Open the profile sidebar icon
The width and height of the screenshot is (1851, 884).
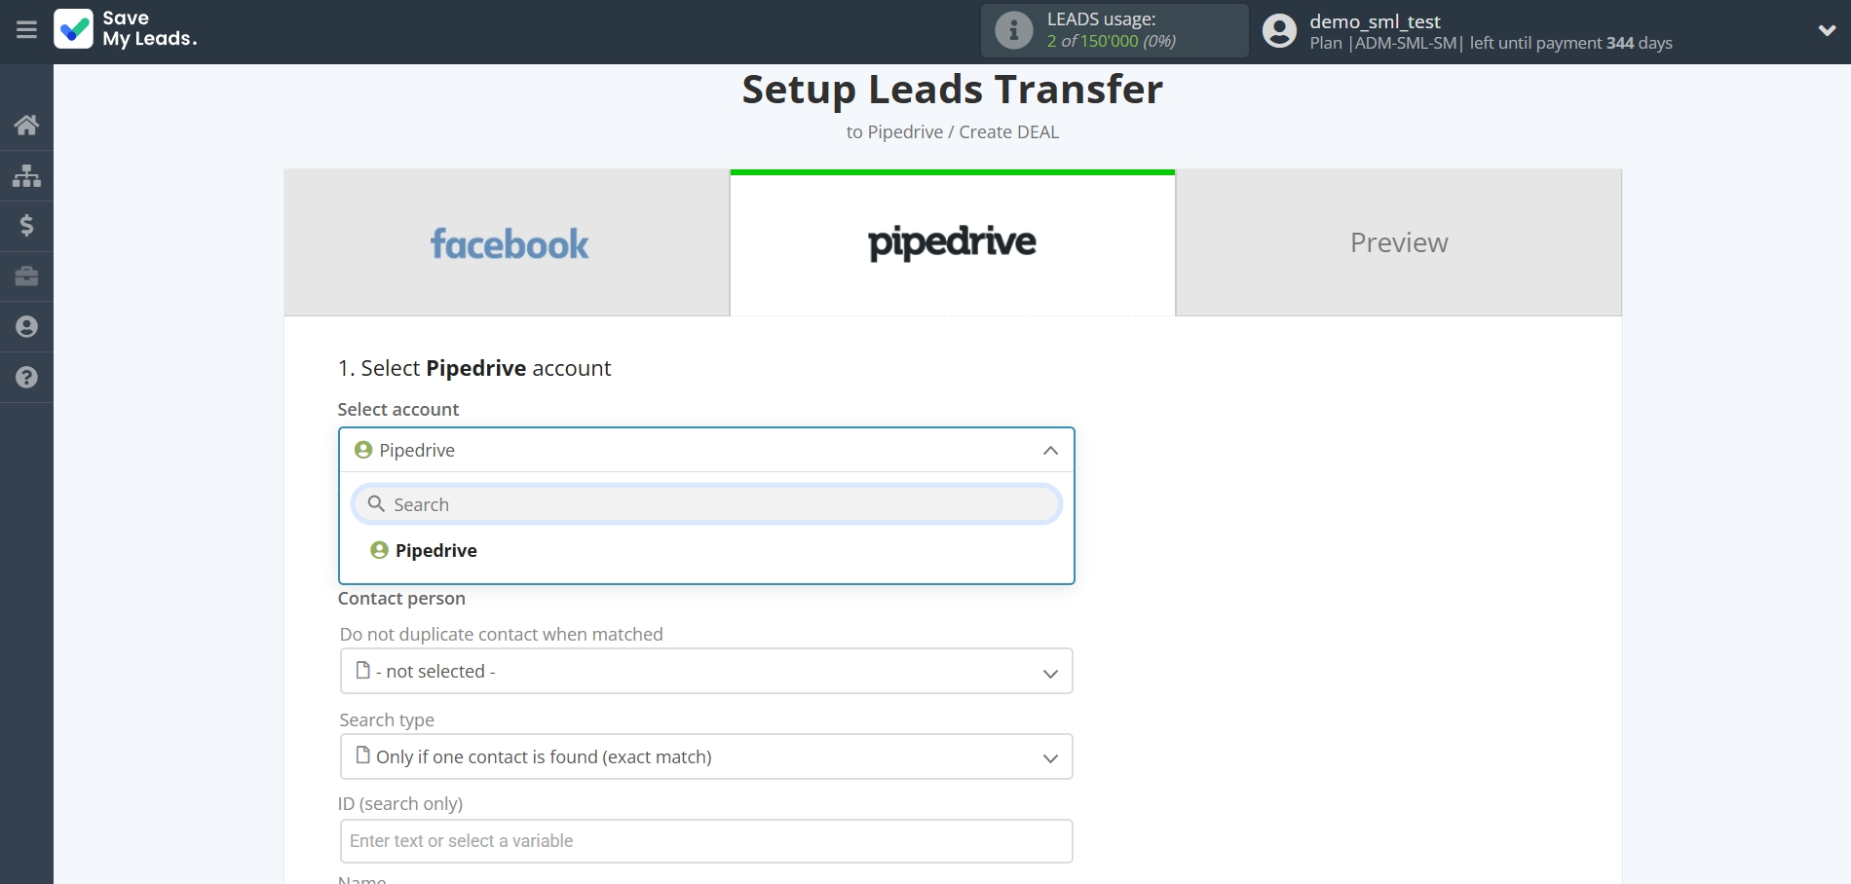tap(26, 327)
